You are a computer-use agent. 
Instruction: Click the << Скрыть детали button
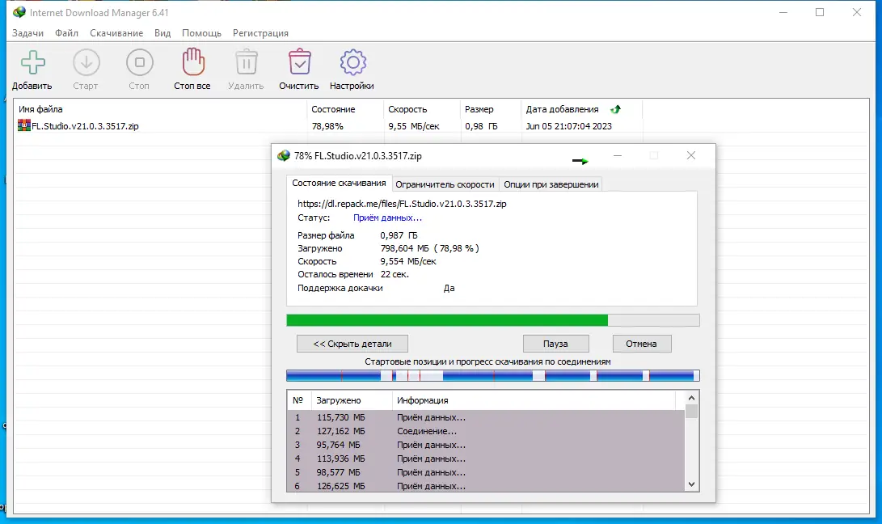(x=352, y=344)
